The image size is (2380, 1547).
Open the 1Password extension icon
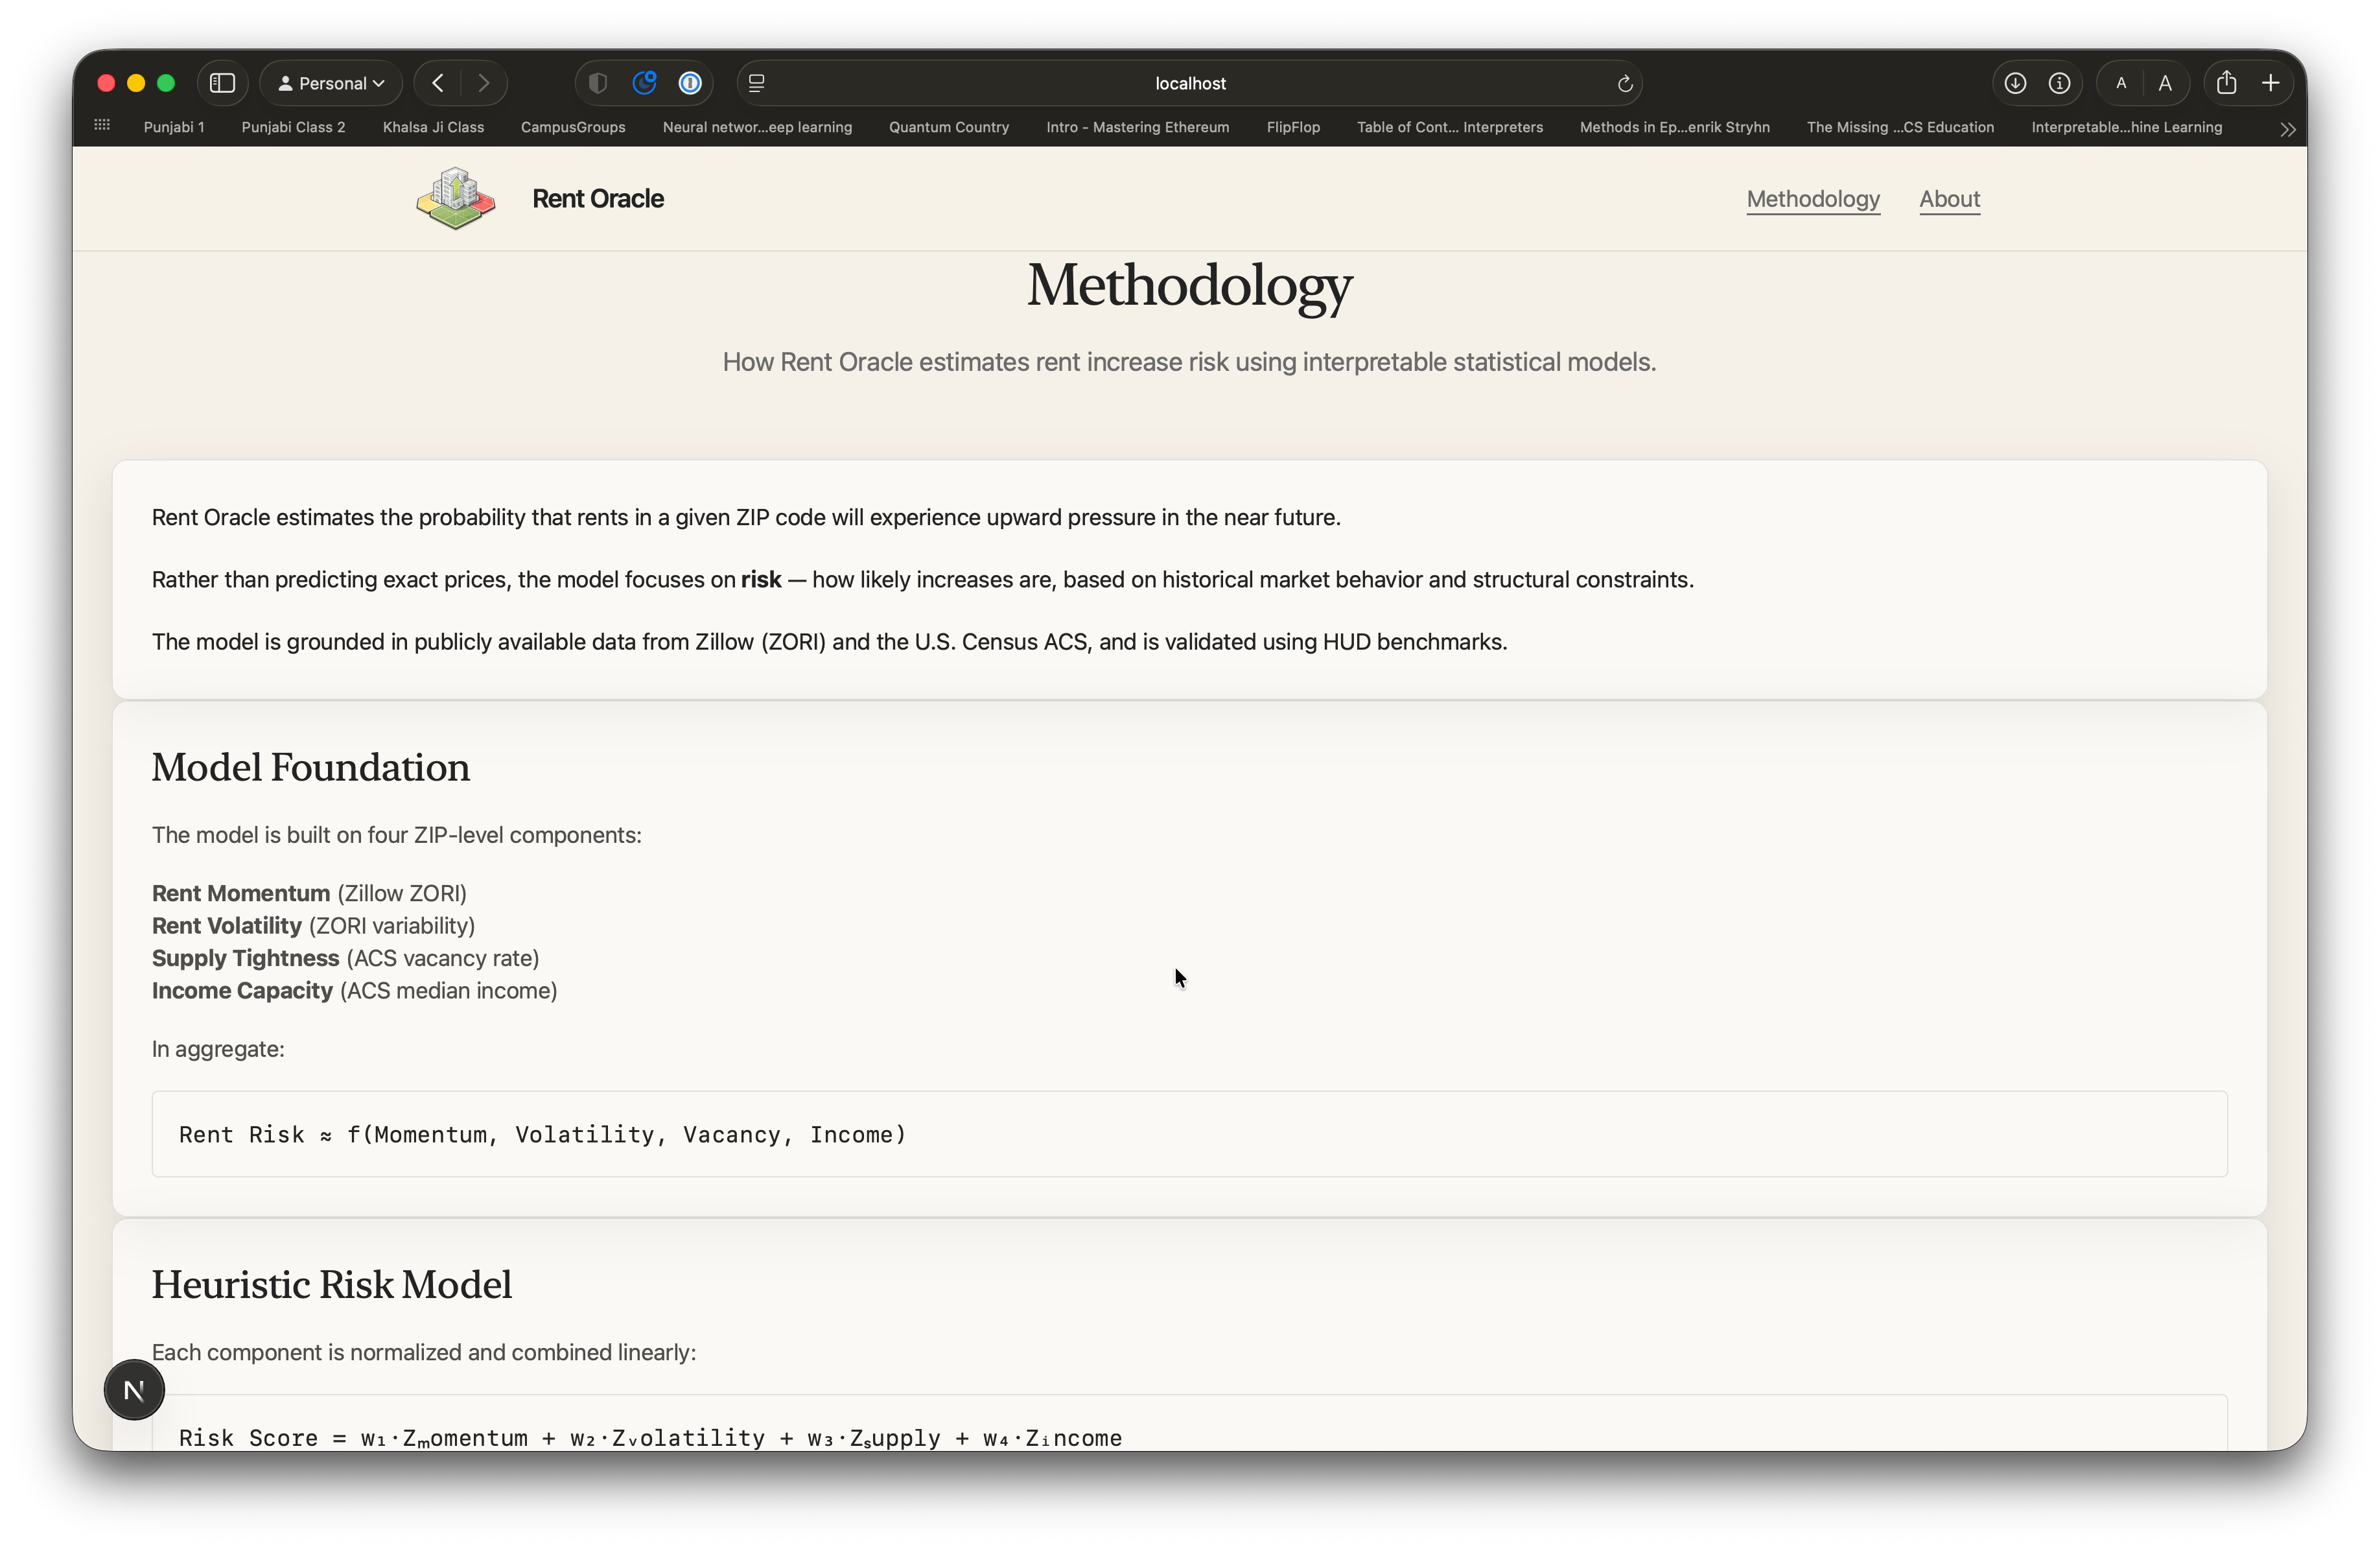click(x=690, y=83)
